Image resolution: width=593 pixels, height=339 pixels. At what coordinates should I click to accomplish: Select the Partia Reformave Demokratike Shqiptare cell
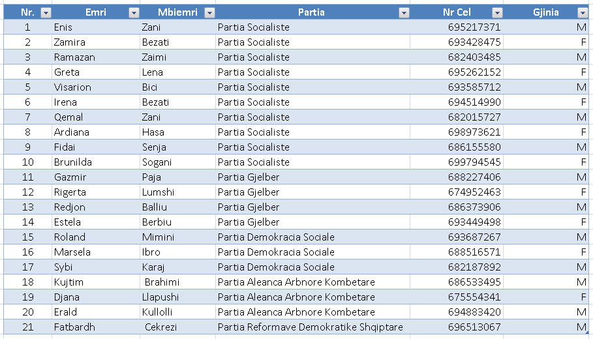pos(311,327)
